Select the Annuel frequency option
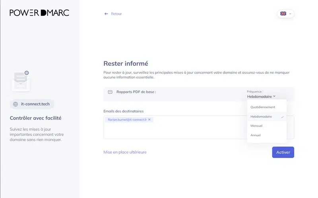 coord(256,135)
